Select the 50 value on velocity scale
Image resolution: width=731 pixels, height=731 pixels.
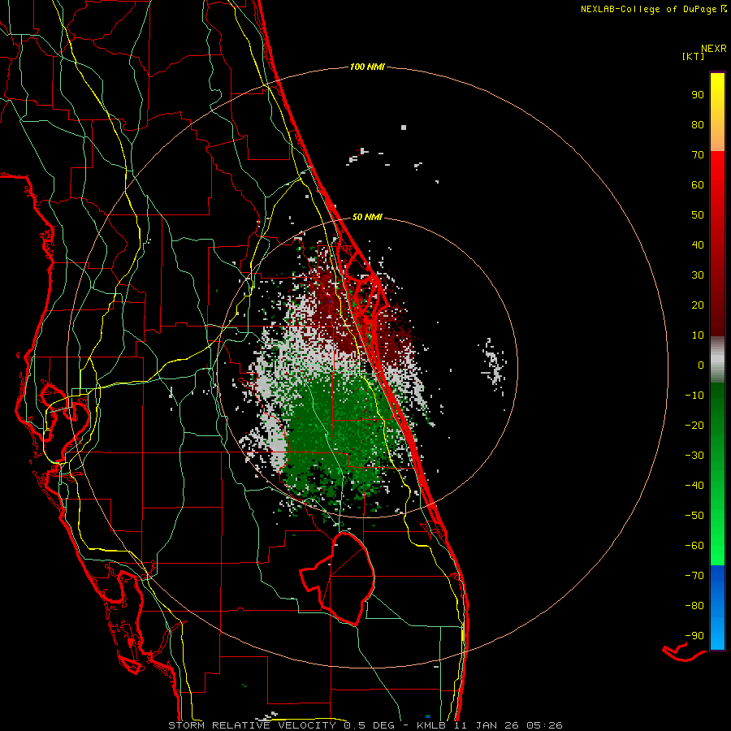coord(698,215)
